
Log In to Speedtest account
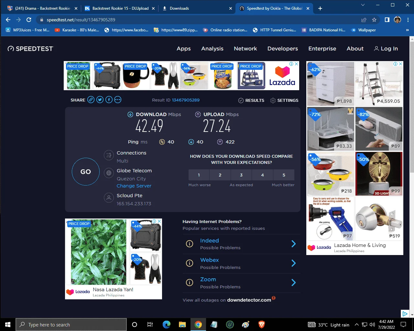click(386, 49)
